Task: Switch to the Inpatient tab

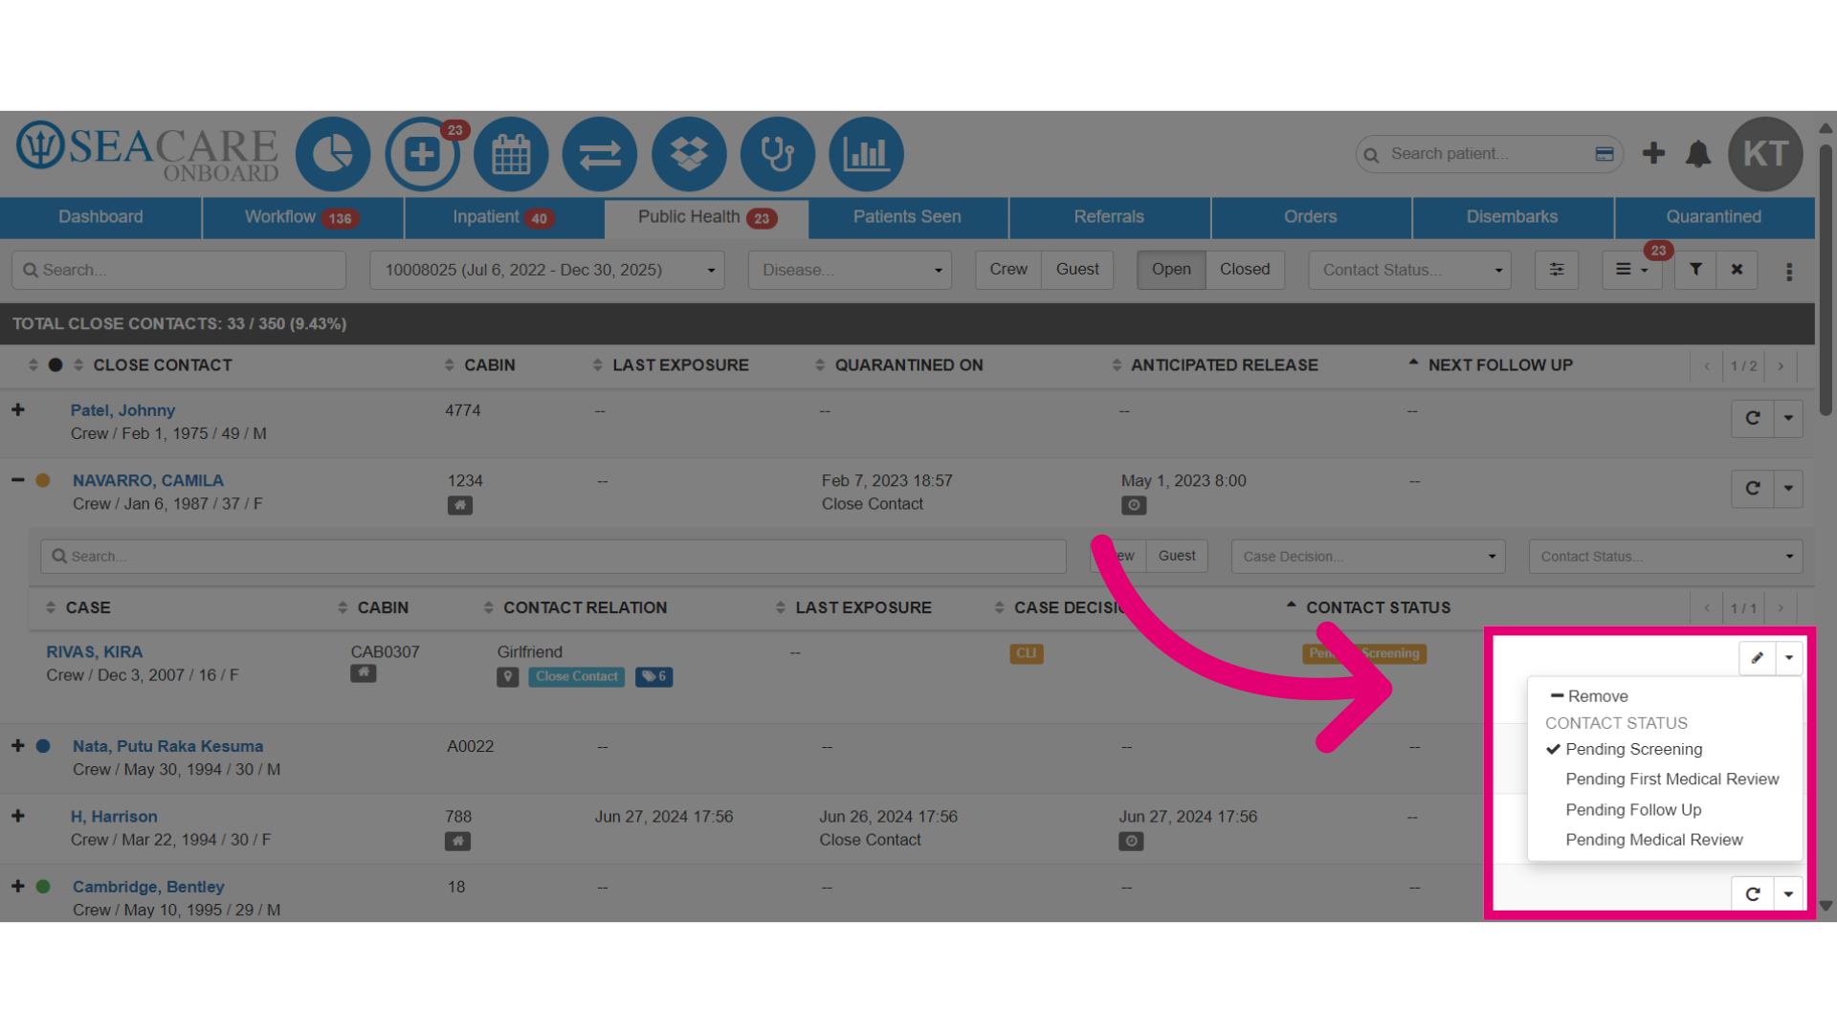Action: point(504,217)
